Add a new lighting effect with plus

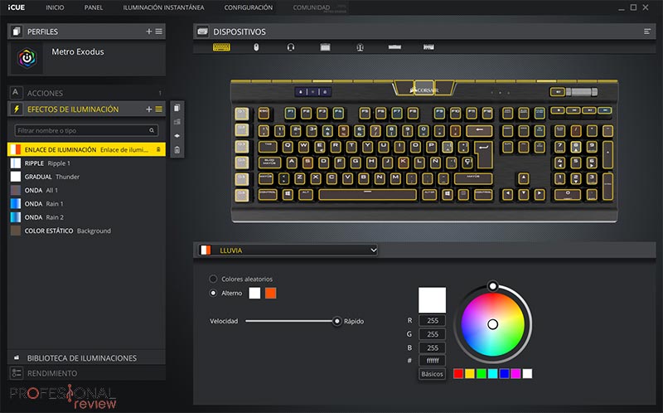coord(149,109)
